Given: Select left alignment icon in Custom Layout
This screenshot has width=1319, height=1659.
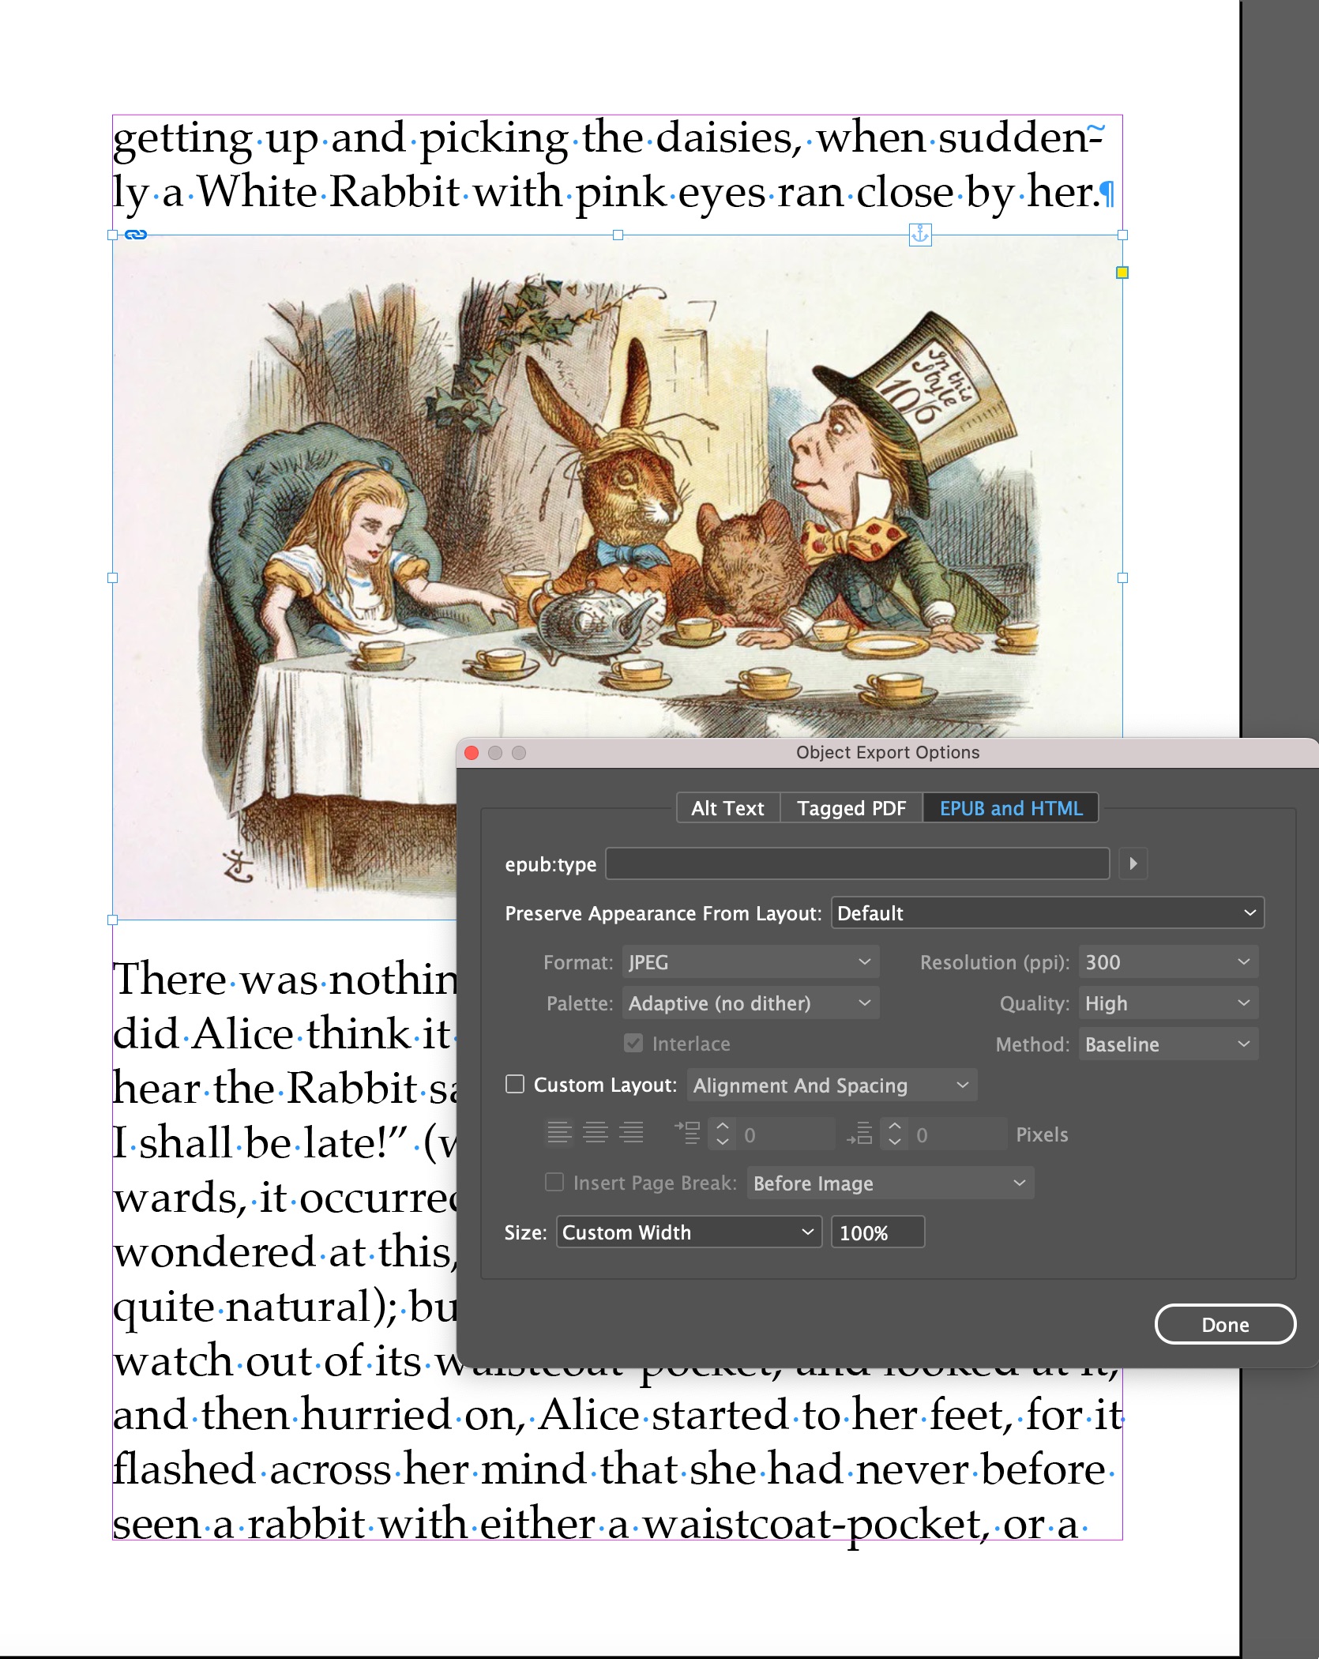Looking at the screenshot, I should (559, 1134).
